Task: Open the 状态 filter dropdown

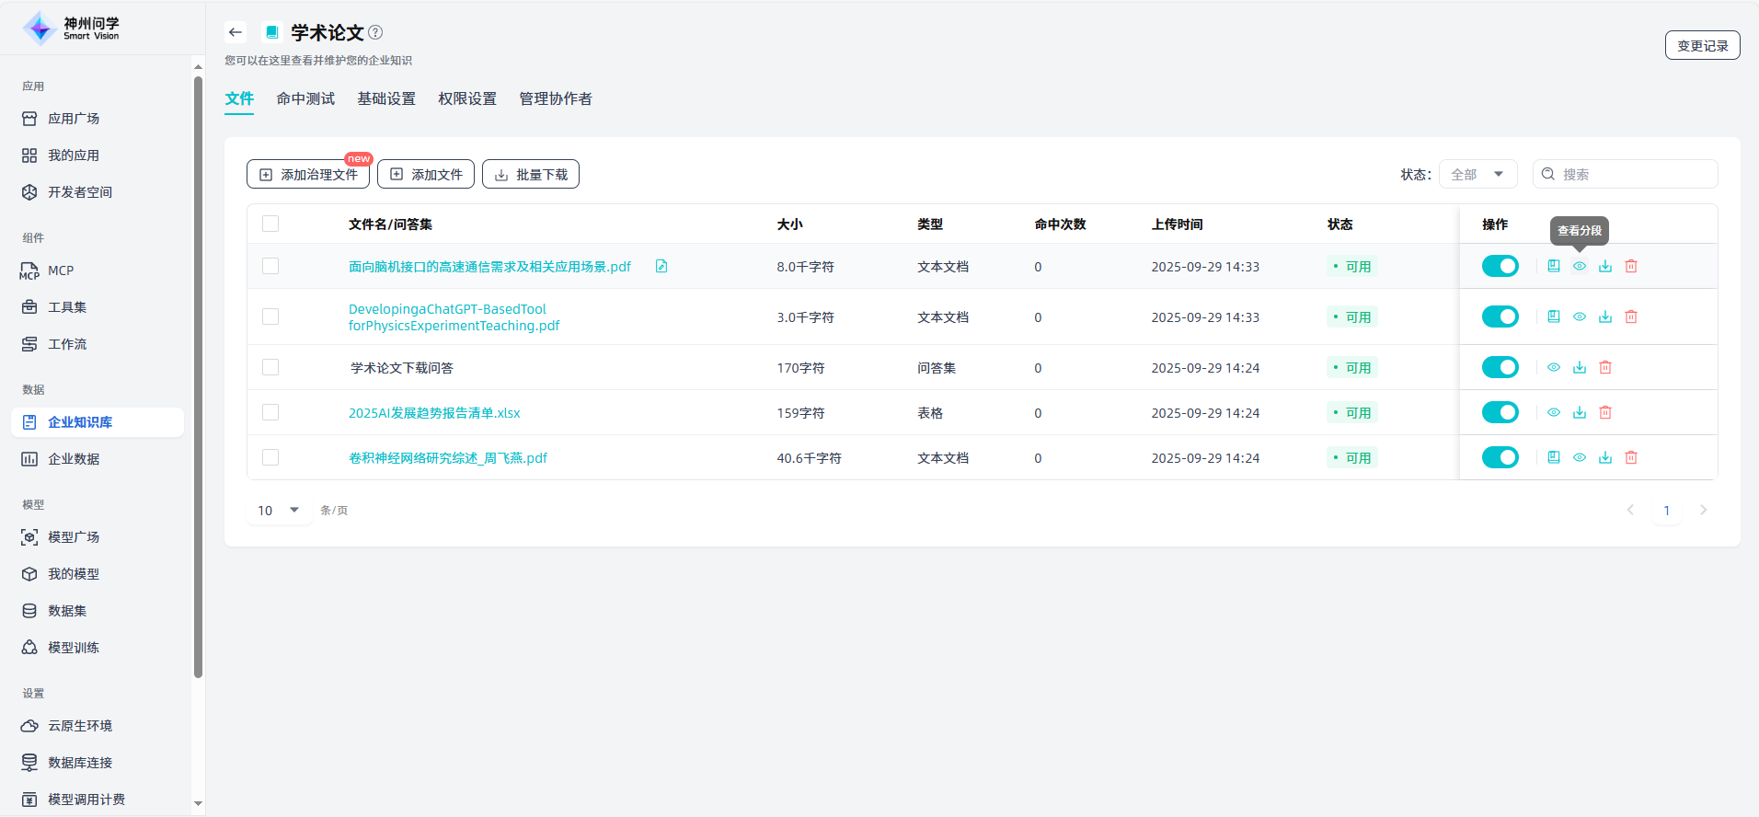Action: (1477, 174)
